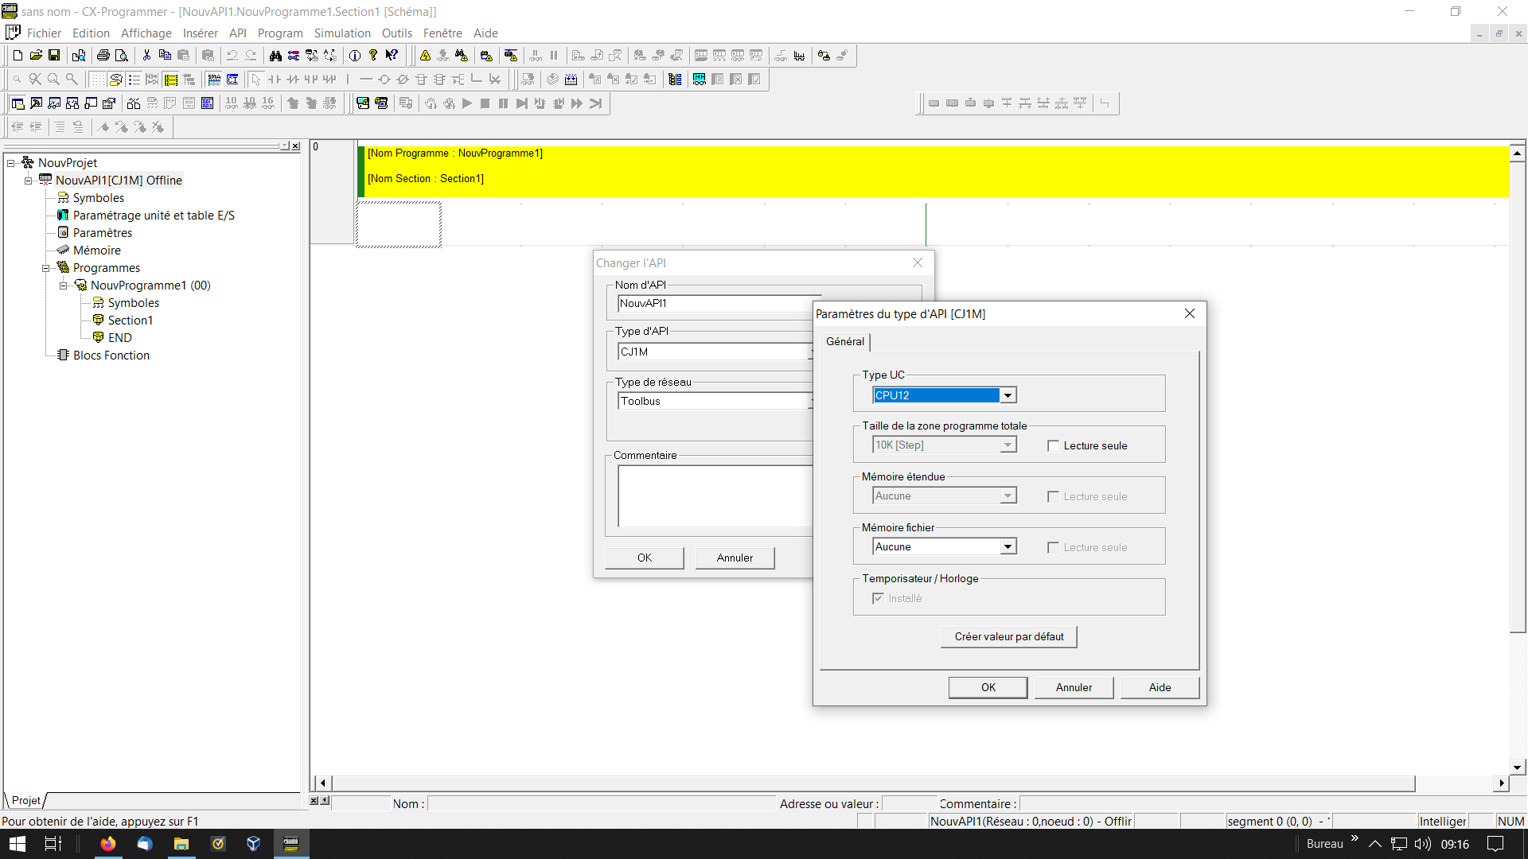Toggle the Installé checkbox under Temporisateur / Horloge
This screenshot has height=859, width=1528.
pyautogui.click(x=878, y=599)
